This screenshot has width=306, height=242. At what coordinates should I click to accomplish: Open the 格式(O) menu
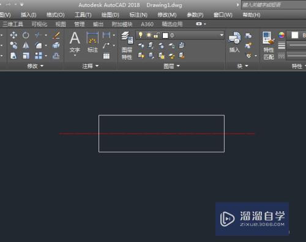pyautogui.click(x=55, y=15)
